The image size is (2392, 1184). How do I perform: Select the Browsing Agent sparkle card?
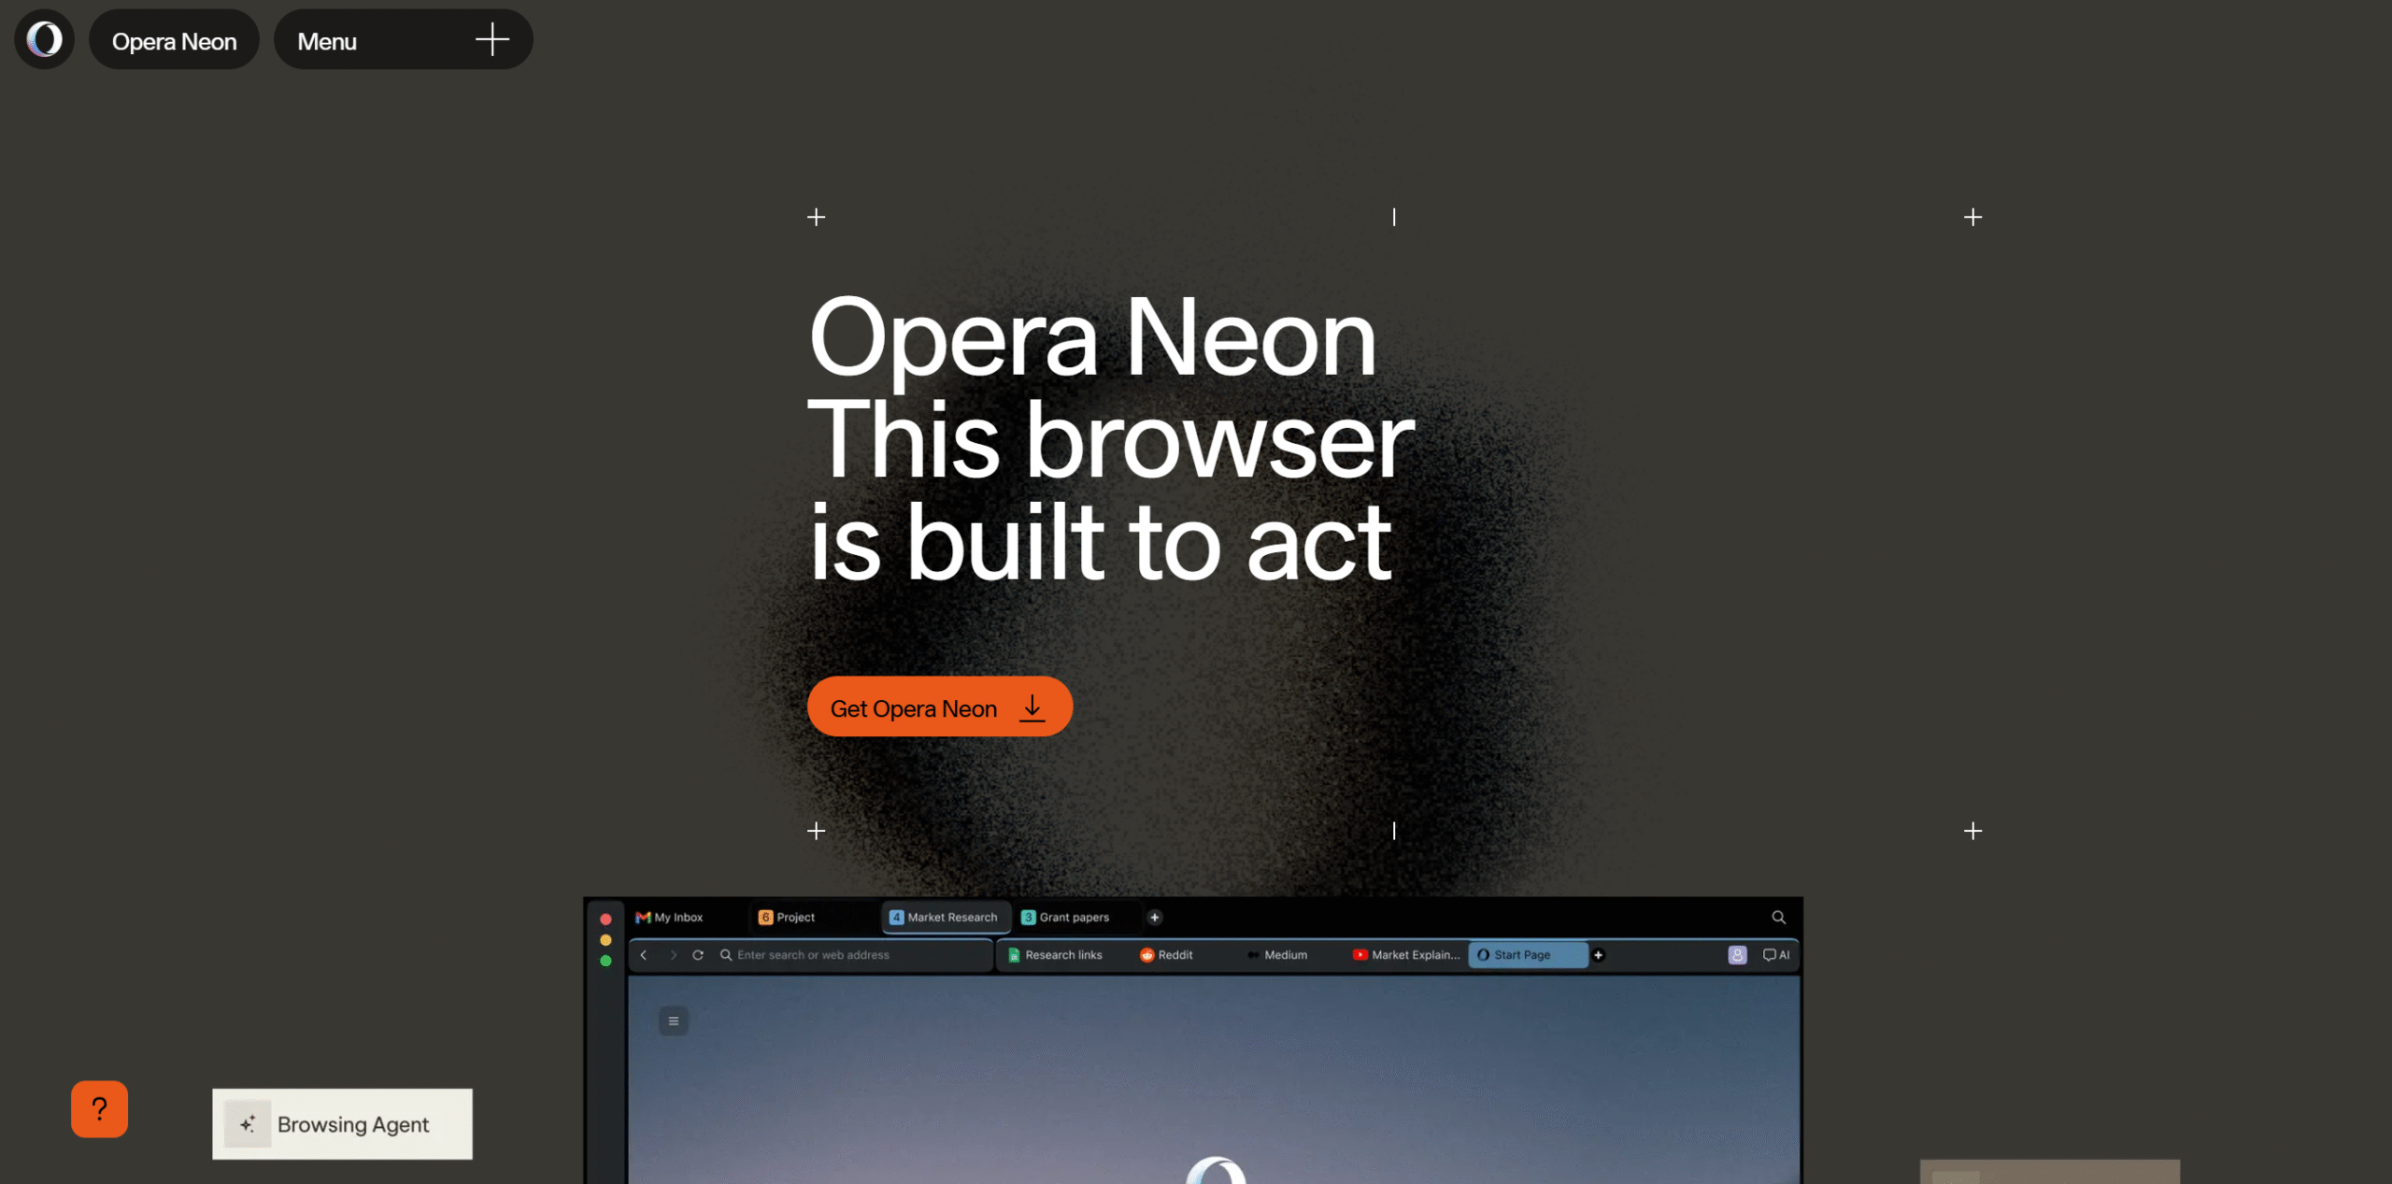(x=342, y=1124)
